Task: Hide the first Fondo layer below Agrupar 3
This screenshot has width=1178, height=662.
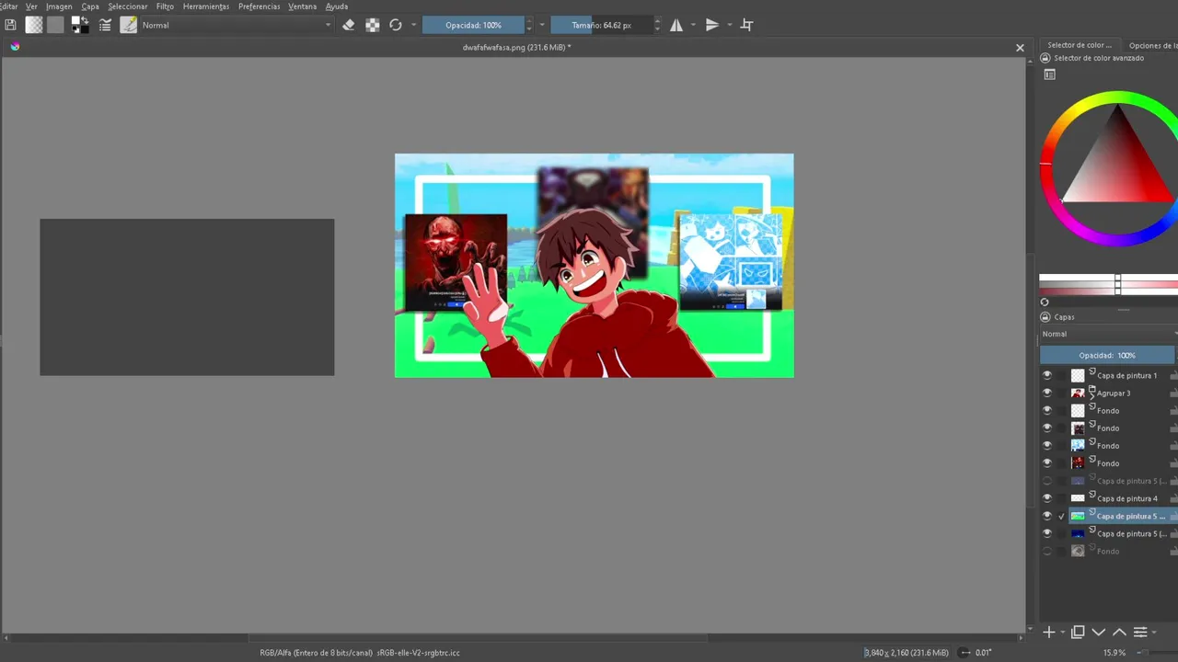Action: pos(1046,410)
